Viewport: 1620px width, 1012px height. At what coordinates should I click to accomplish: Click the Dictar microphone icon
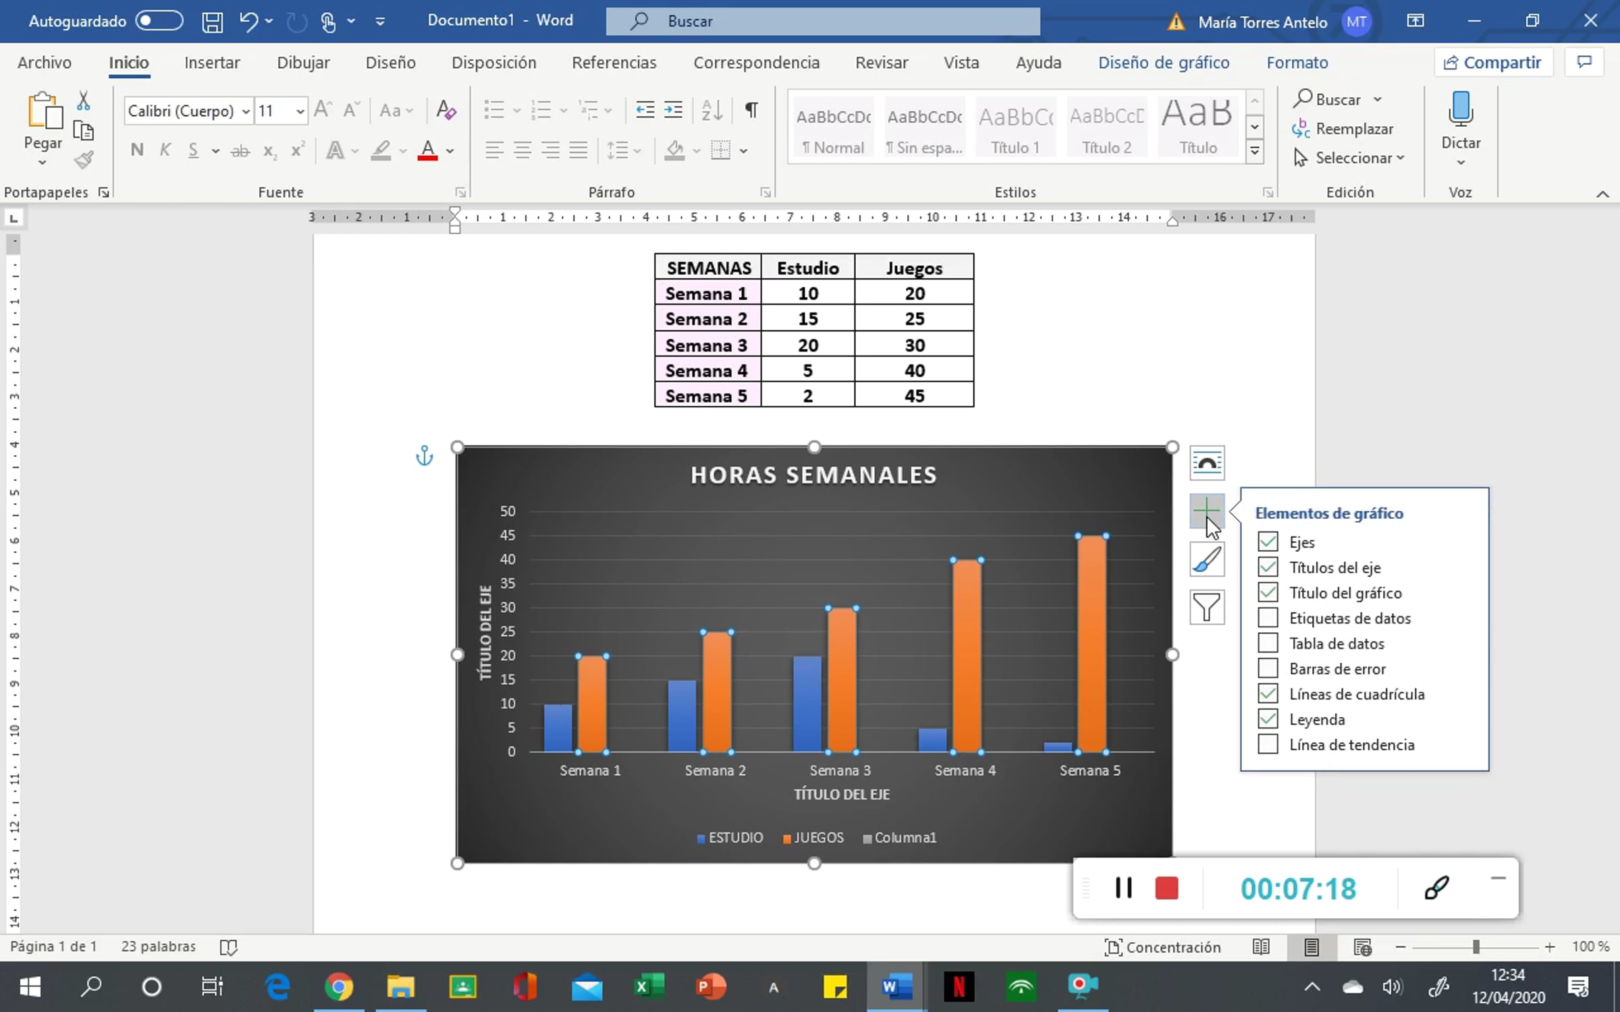(1461, 109)
